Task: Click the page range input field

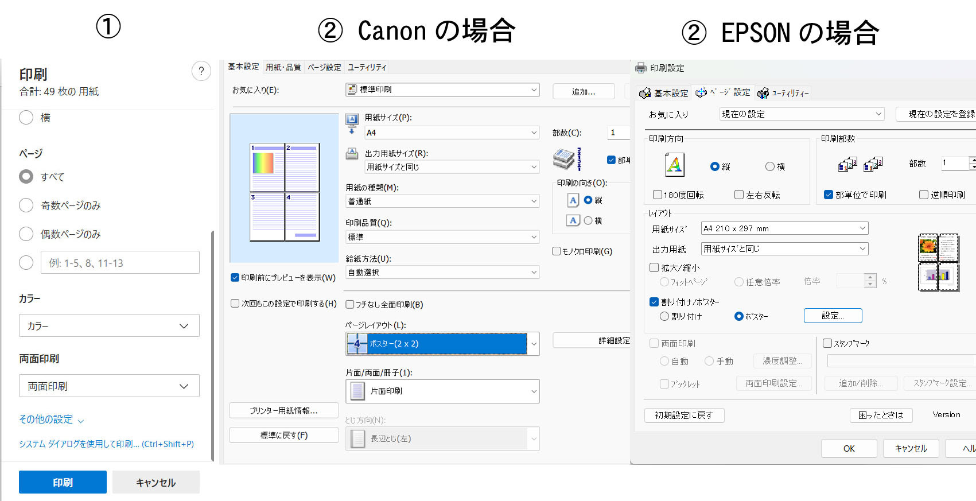Action: [x=120, y=263]
